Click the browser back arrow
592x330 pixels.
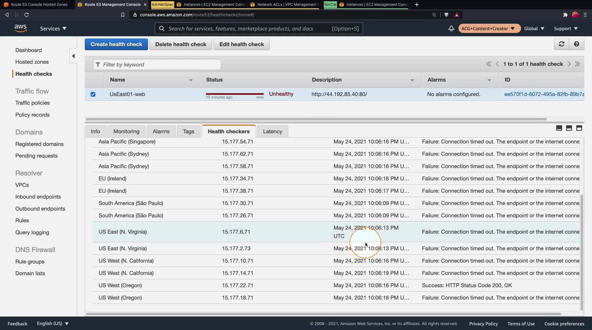coord(7,15)
